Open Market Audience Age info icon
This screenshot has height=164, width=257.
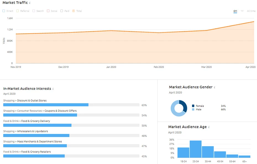tap(209, 127)
